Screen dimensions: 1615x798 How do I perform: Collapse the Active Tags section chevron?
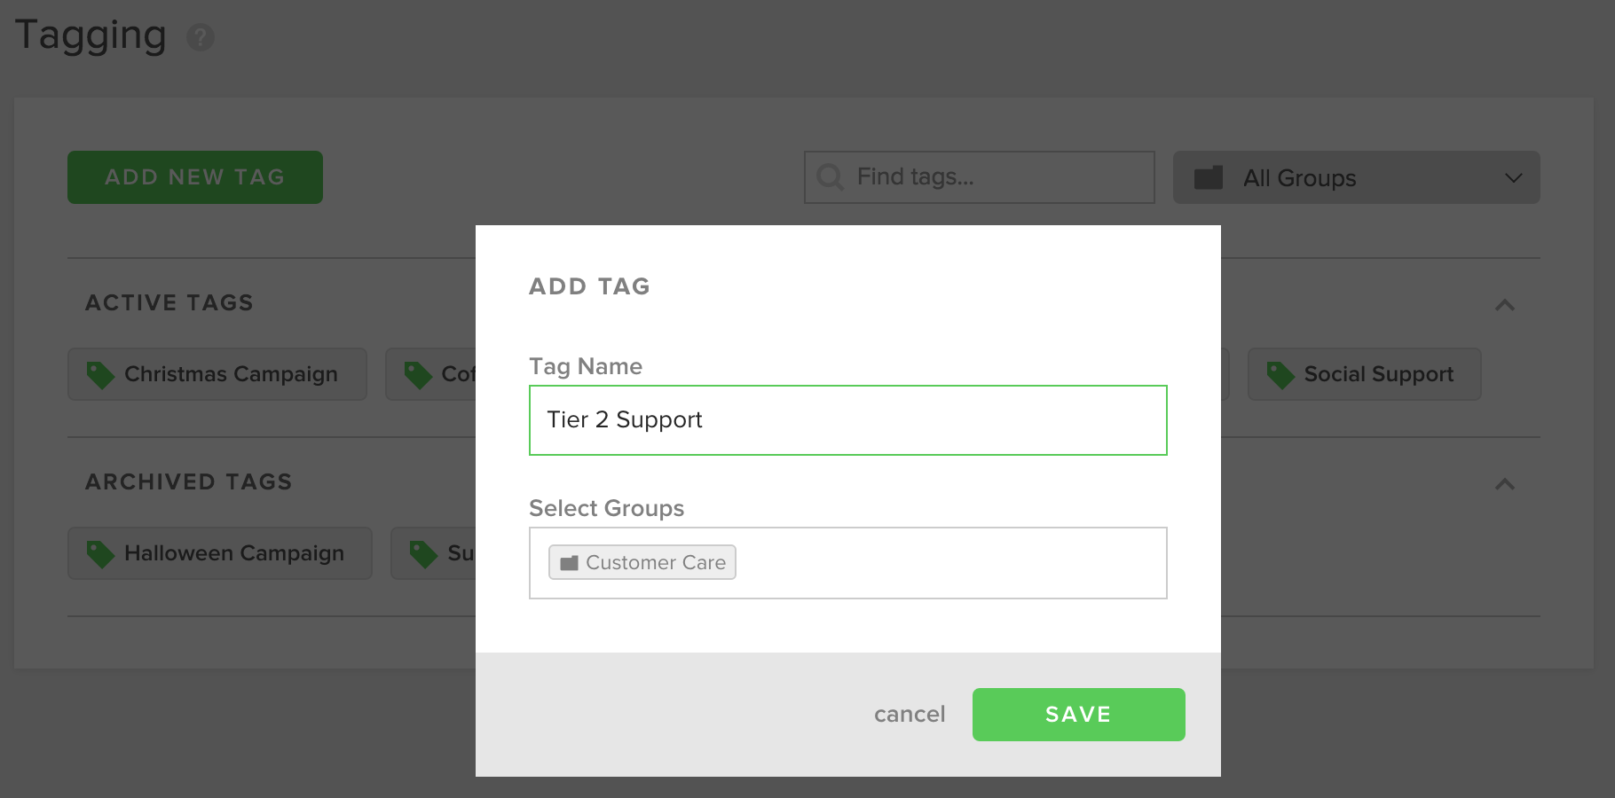pyautogui.click(x=1504, y=305)
